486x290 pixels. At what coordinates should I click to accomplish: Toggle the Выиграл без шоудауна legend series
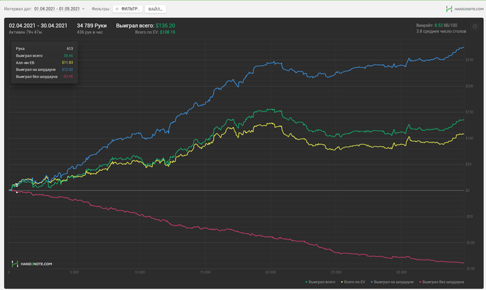(442, 282)
